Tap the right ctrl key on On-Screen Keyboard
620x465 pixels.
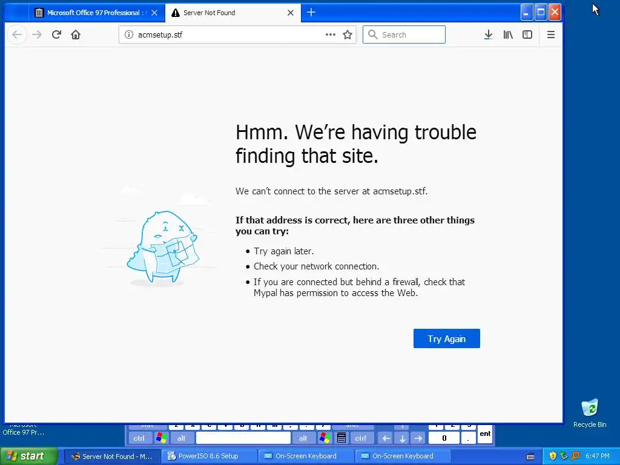tap(361, 438)
